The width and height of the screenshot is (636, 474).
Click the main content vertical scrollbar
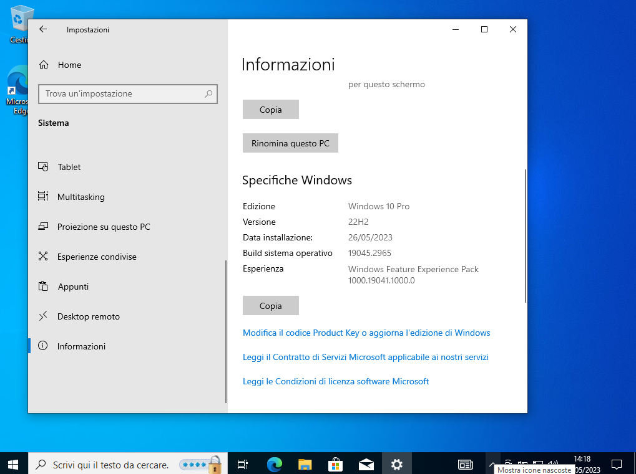pyautogui.click(x=526, y=236)
